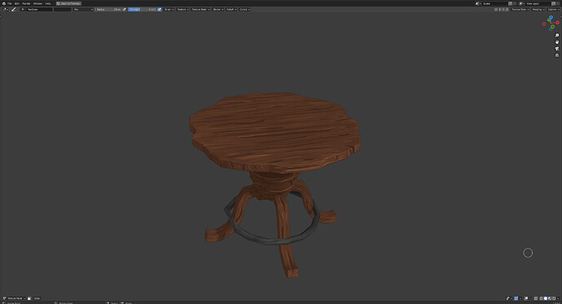Adjust the Strength slider
The height and width of the screenshot is (304, 562).
click(x=143, y=9)
